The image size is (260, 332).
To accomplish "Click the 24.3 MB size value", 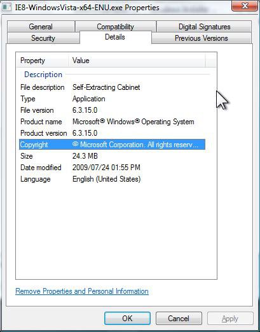I will pos(85,156).
